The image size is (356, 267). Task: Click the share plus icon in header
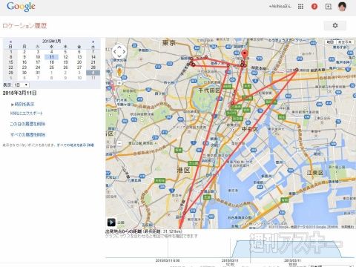329,7
